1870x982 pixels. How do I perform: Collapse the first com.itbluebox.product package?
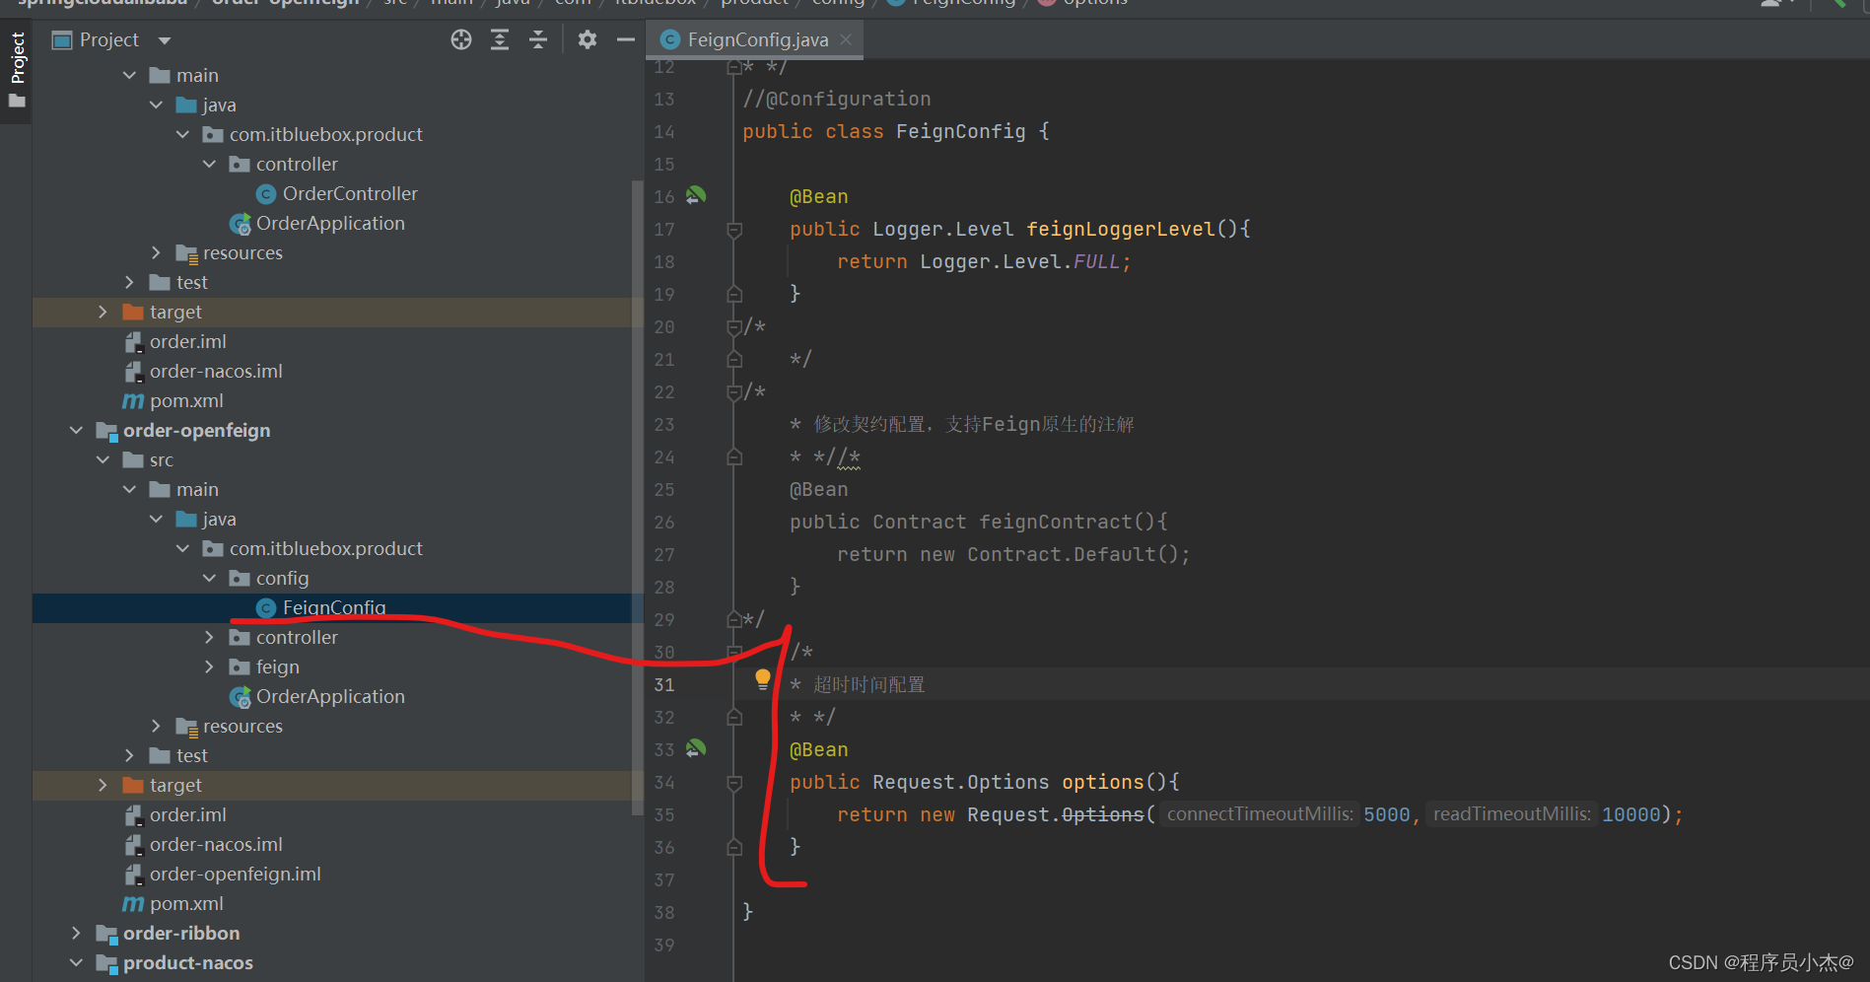pyautogui.click(x=182, y=134)
